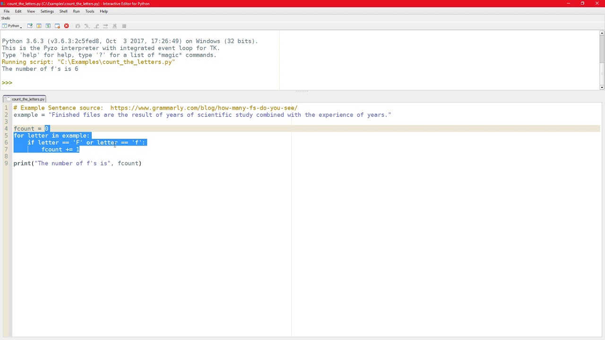Screen dimensions: 605x340
Task: Open the Settings menu
Action: tap(47, 11)
